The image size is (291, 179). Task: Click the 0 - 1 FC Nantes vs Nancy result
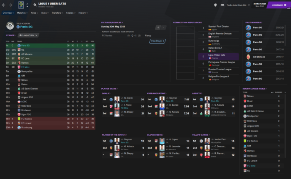tap(133, 35)
